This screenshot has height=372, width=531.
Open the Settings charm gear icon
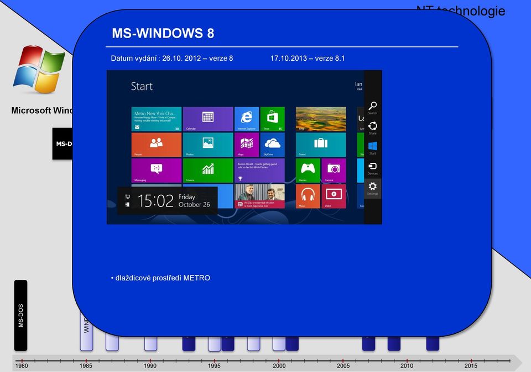click(372, 186)
